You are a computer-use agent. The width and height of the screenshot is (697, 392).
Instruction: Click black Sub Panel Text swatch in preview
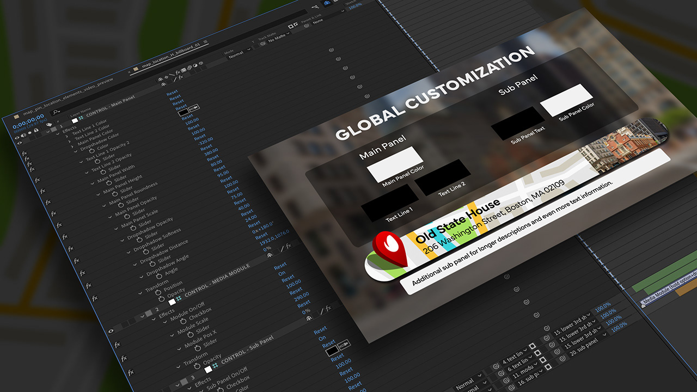(x=517, y=122)
